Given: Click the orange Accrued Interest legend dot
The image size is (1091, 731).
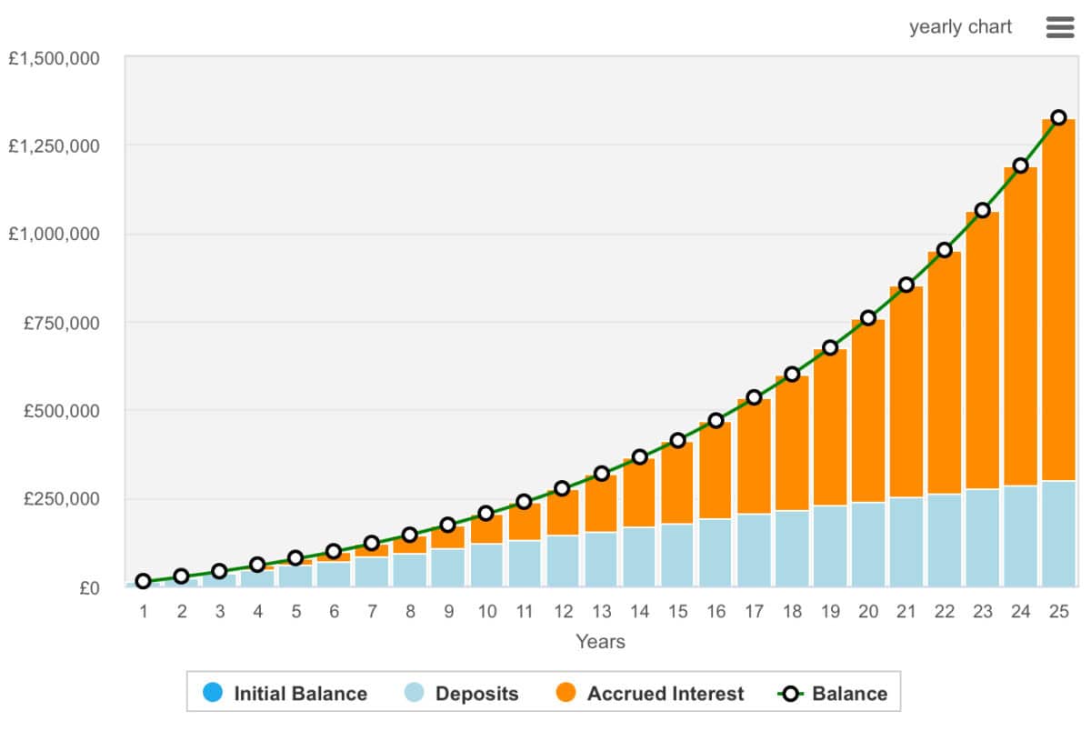Looking at the screenshot, I should click(x=568, y=693).
